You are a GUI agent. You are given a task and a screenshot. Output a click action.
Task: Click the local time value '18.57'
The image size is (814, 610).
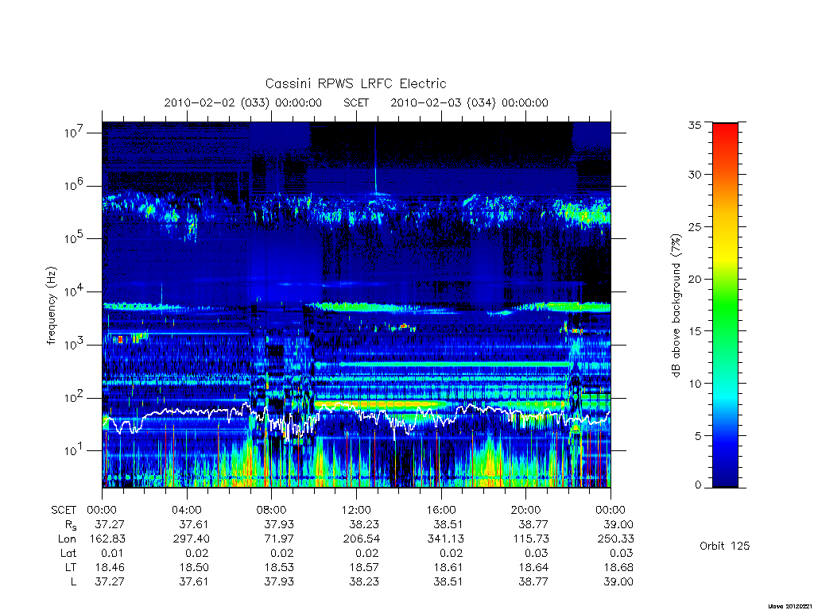click(364, 567)
